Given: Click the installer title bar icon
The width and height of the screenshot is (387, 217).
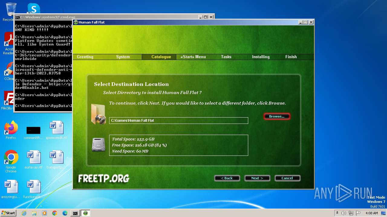Looking at the screenshot, I should (76, 22).
